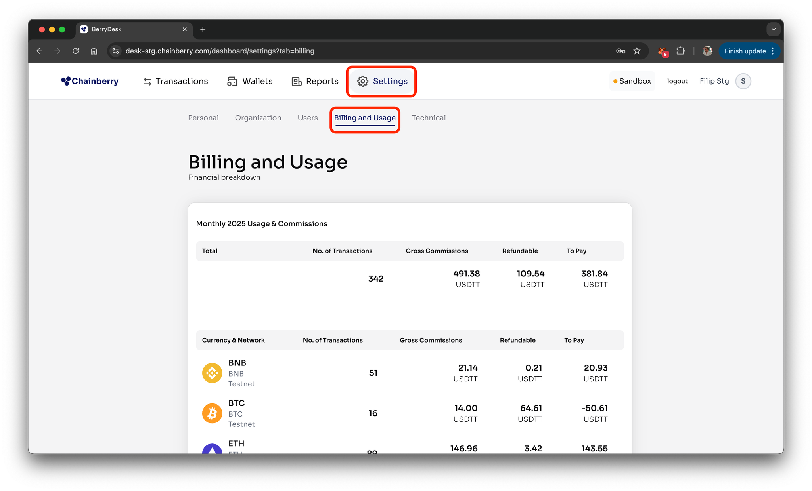Switch to the Technical tab

click(x=429, y=118)
